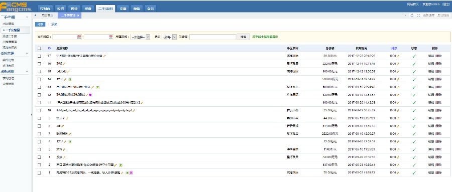452x192 pixels.
Task: Open the region select dropdown in filter bar
Action: [x=141, y=37]
